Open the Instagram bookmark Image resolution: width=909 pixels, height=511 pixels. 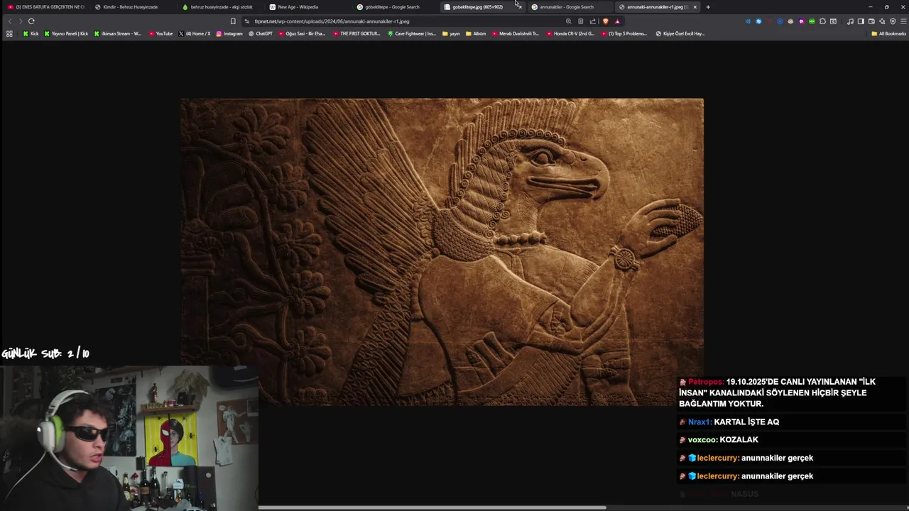[229, 33]
